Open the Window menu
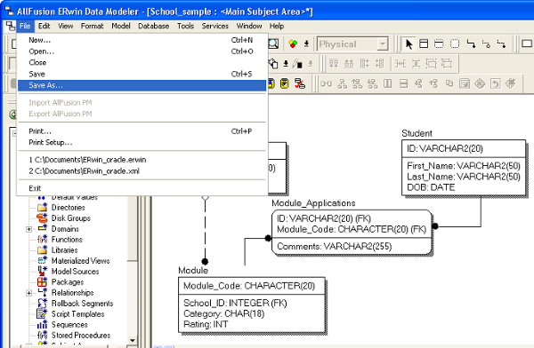 [x=249, y=26]
